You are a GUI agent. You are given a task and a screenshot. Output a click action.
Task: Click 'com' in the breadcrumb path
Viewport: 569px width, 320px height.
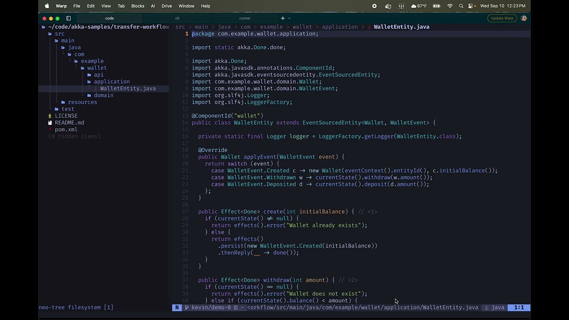coord(245,27)
